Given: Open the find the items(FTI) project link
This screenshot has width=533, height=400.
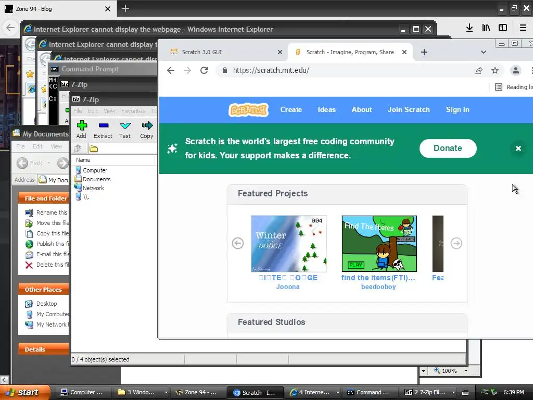Looking at the screenshot, I should 378,278.
